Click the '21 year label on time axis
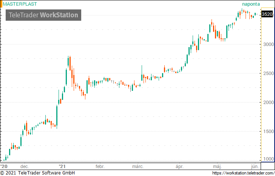The width and height of the screenshot is (275, 176). (x=62, y=166)
